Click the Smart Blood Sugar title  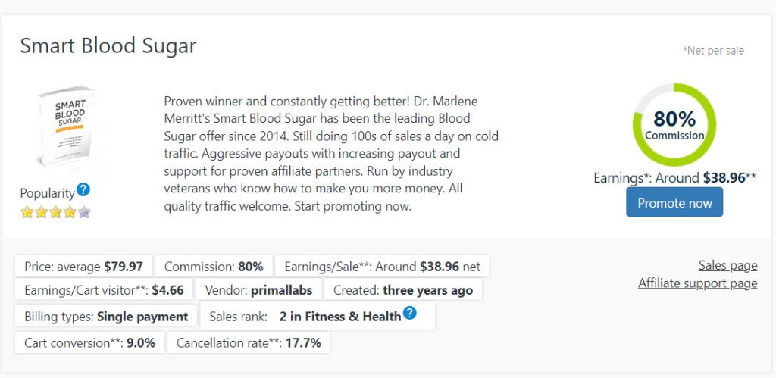click(108, 45)
